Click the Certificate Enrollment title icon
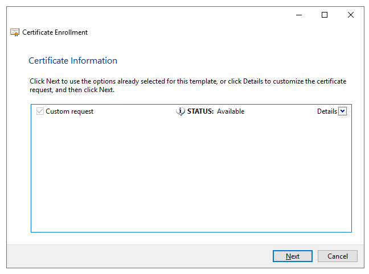Image resolution: width=369 pixels, height=274 pixels. pos(15,32)
